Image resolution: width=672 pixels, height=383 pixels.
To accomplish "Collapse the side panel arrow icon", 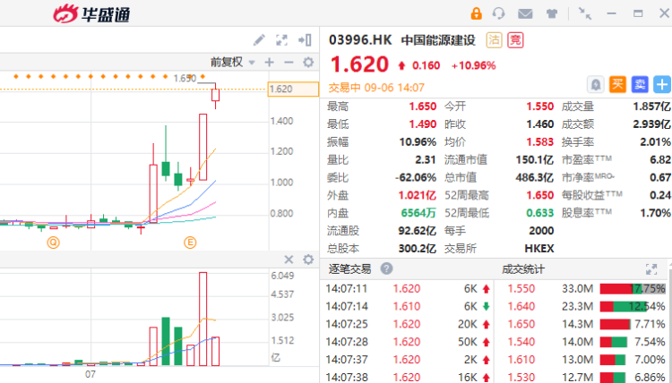I will pyautogui.click(x=305, y=40).
